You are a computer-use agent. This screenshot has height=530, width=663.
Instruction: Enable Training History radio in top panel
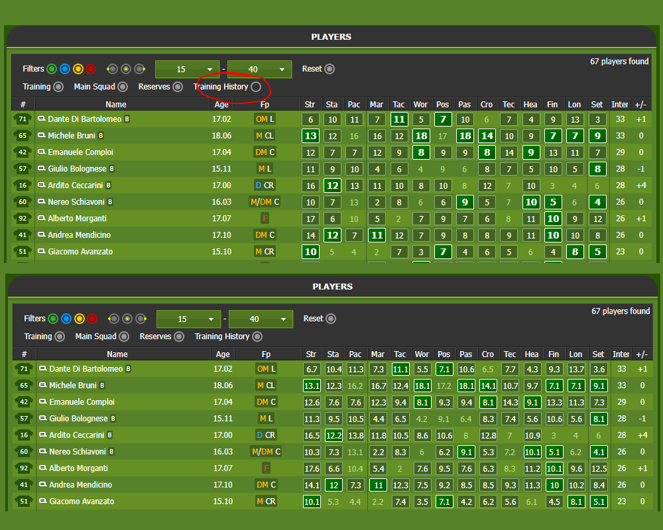[256, 87]
